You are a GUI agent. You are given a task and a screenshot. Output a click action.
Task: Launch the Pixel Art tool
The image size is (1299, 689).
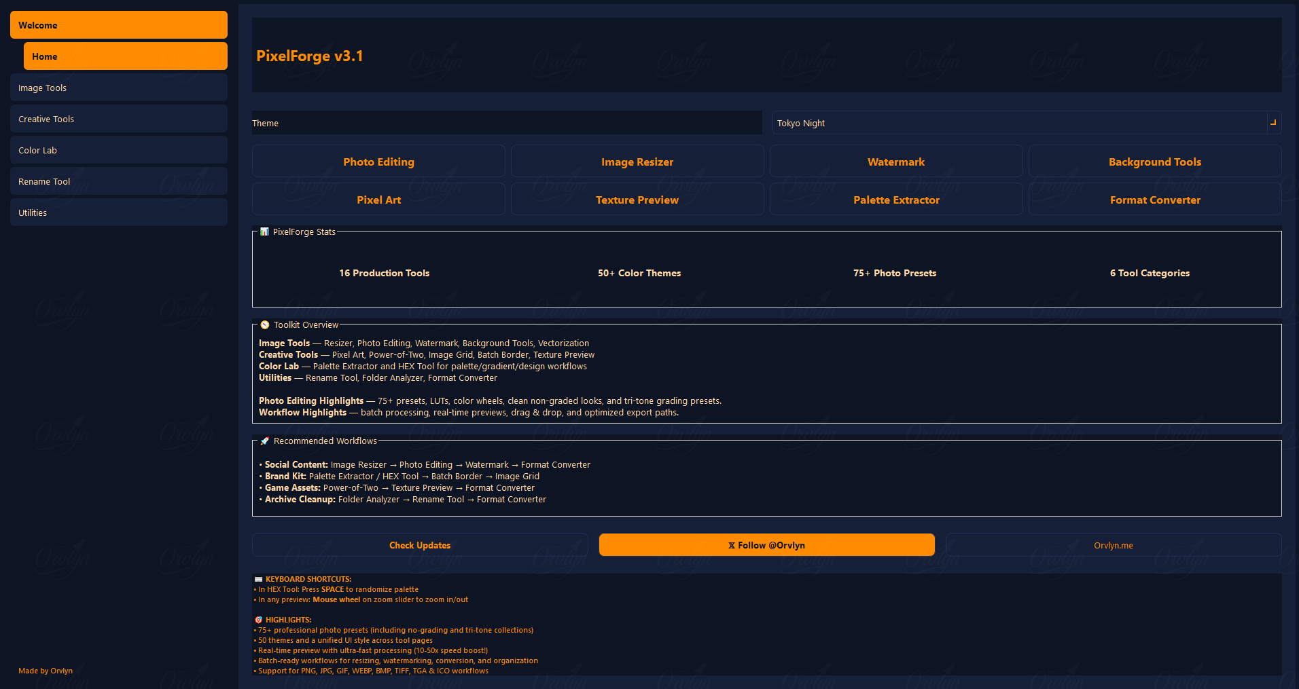point(378,200)
